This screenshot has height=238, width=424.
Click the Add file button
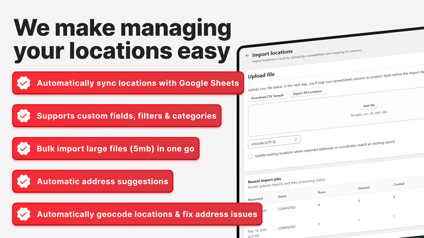369,106
